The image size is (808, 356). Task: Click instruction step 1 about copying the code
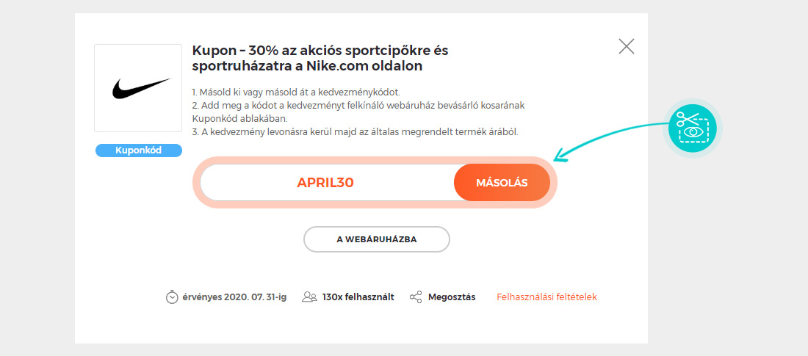[x=296, y=92]
